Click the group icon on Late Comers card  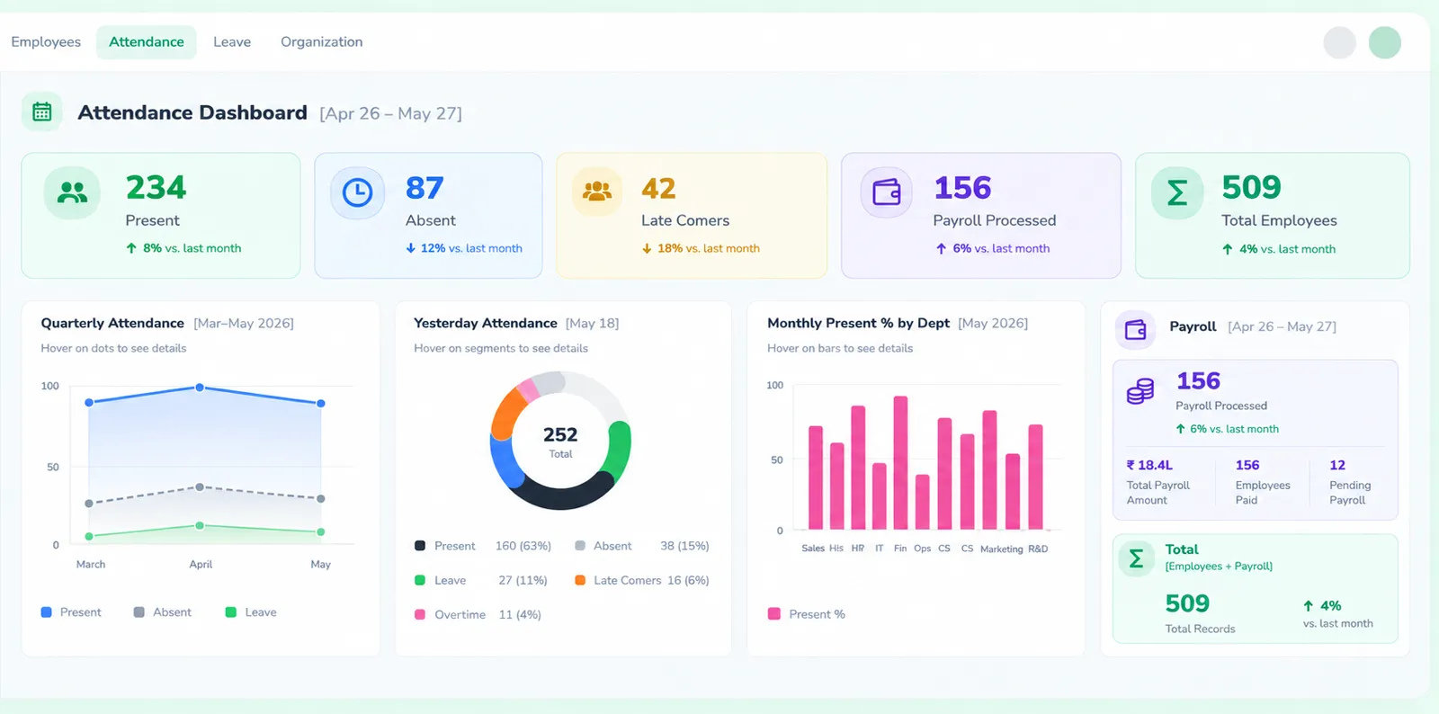tap(597, 191)
